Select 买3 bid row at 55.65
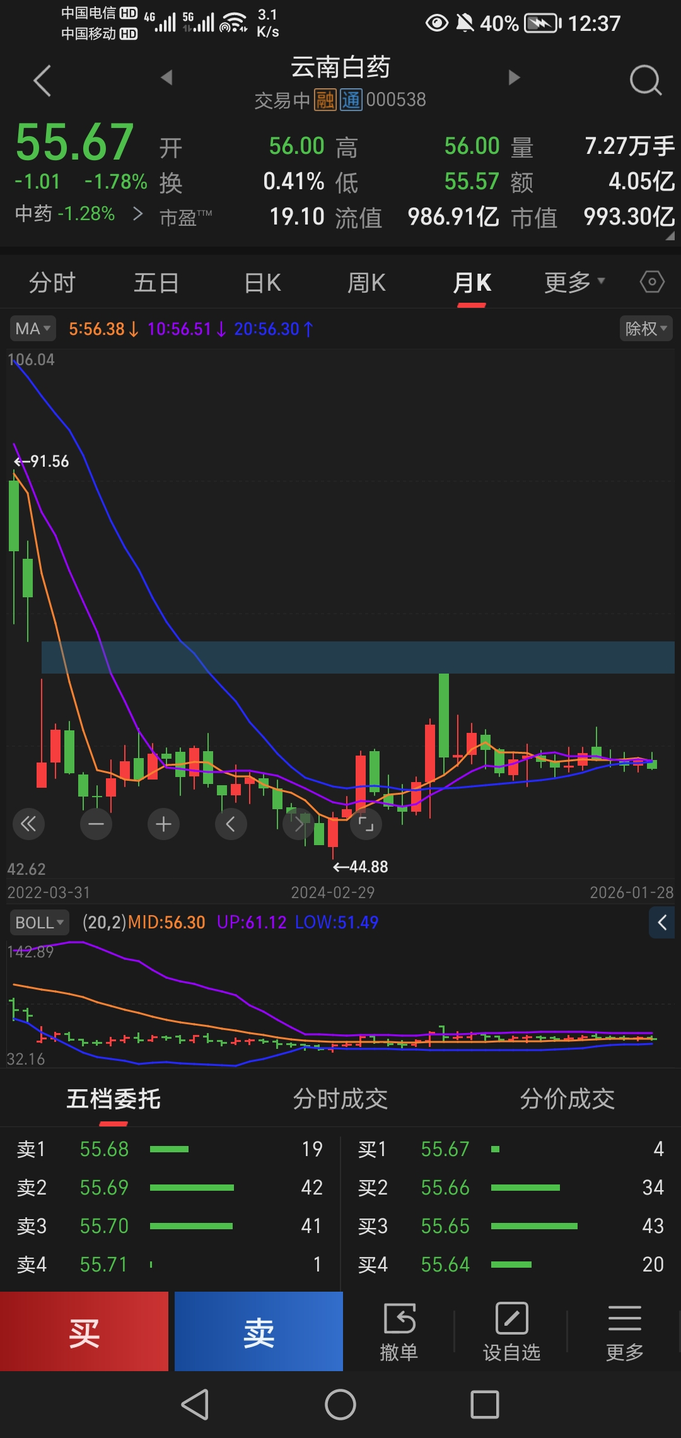This screenshot has height=1438, width=681. 511,1226
